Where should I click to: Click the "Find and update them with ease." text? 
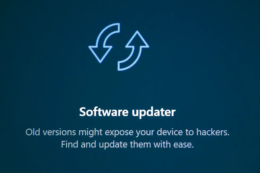127,145
